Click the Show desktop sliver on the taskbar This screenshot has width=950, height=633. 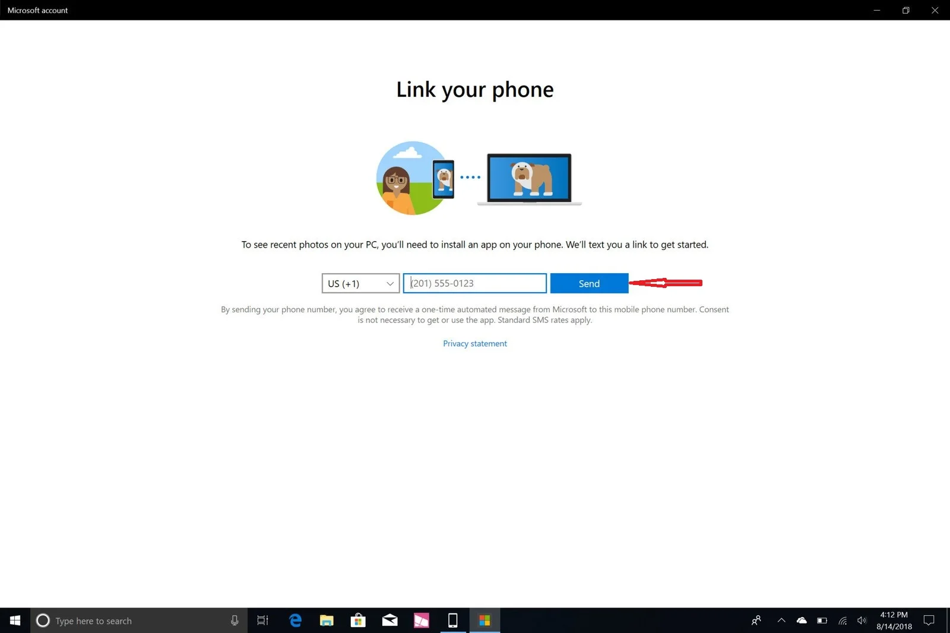tap(948, 621)
